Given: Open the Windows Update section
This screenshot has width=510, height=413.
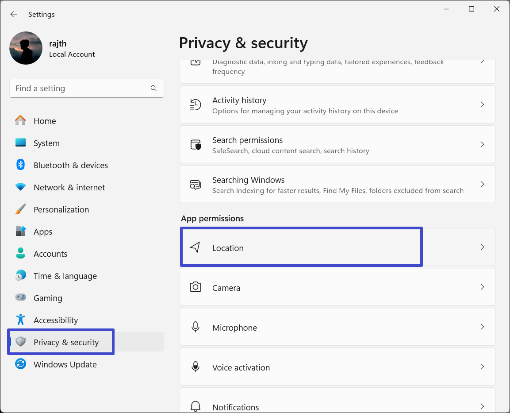Looking at the screenshot, I should tap(65, 364).
